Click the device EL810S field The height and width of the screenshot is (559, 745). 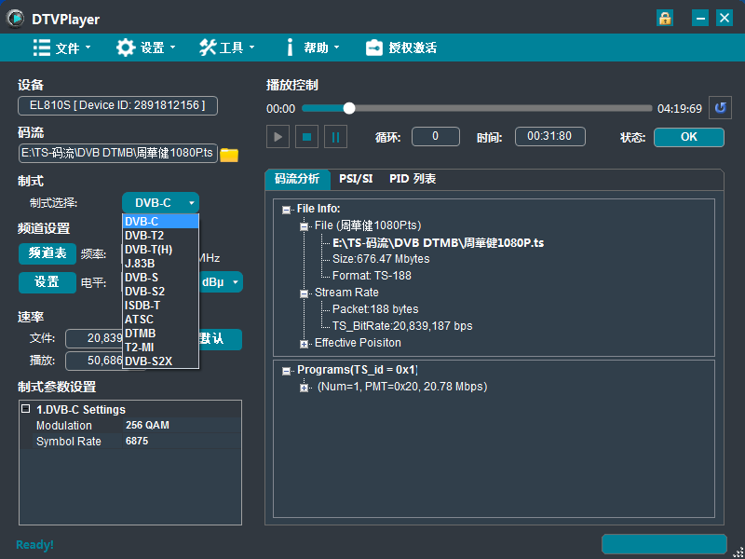118,105
